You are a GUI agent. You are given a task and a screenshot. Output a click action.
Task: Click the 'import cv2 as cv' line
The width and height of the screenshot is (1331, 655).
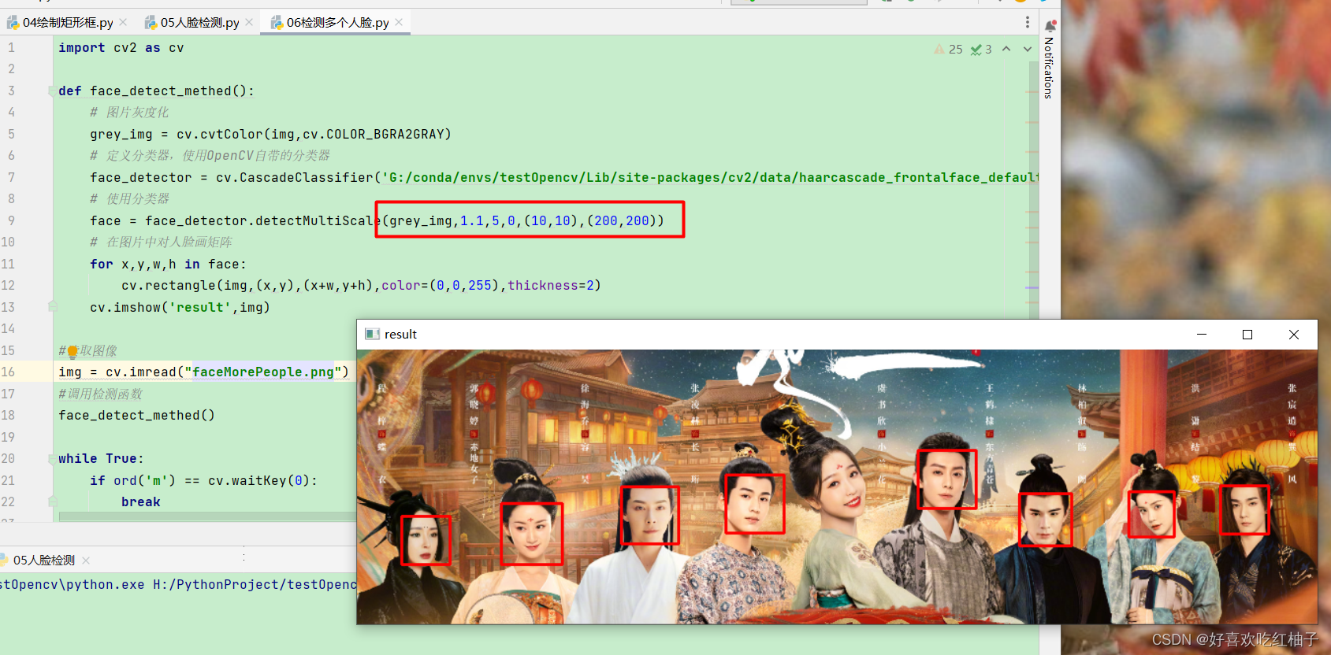[x=121, y=47]
